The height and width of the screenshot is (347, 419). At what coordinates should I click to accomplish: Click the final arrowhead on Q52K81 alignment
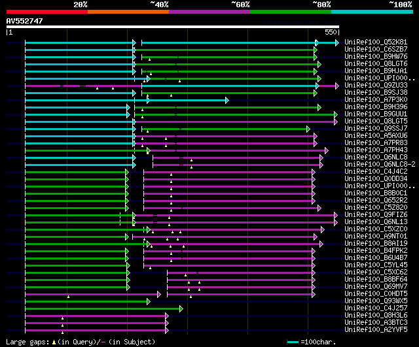(337, 42)
